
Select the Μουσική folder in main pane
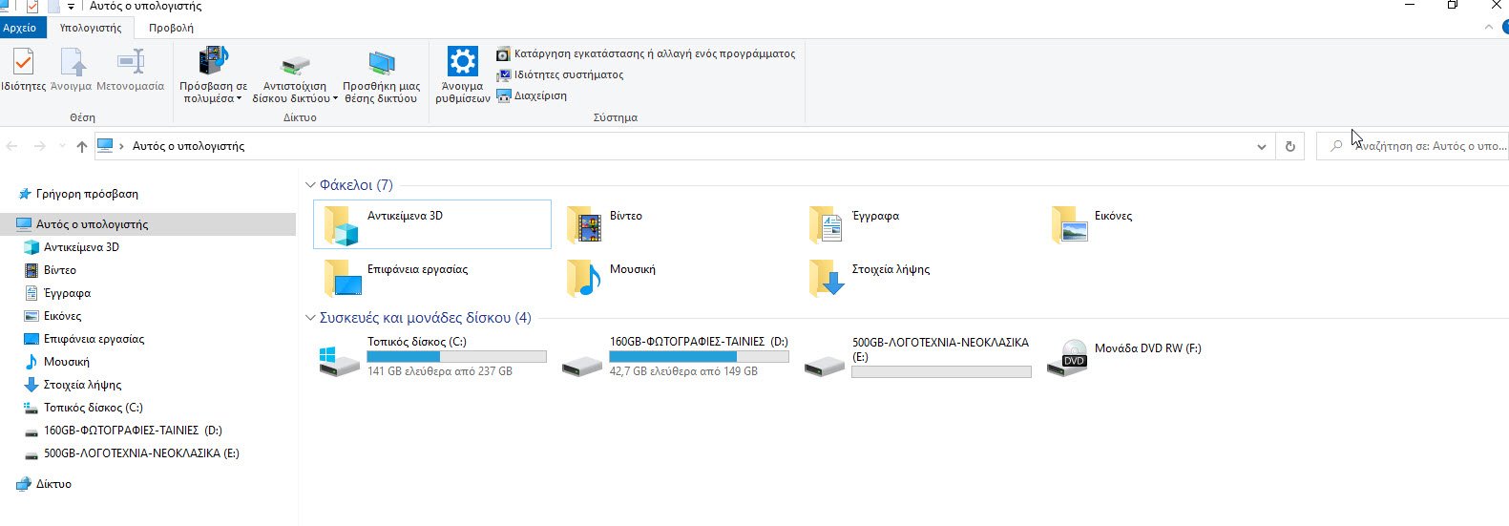pyautogui.click(x=675, y=278)
